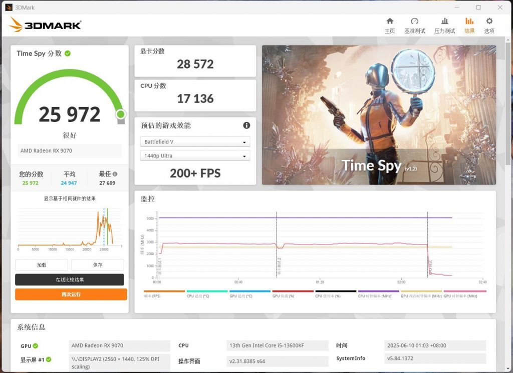Click the 保存 save result button

coord(98,264)
